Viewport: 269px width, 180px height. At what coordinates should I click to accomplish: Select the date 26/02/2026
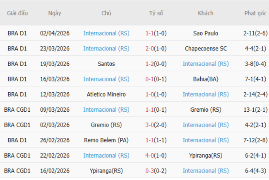tap(55, 140)
